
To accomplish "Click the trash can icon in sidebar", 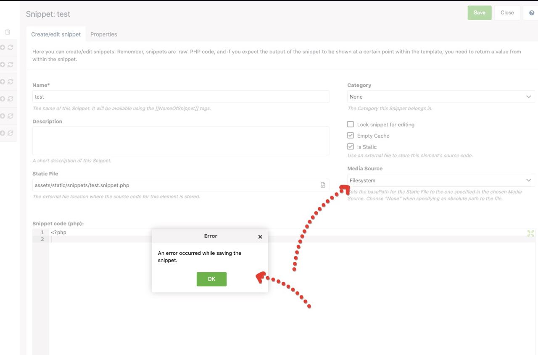I will pyautogui.click(x=8, y=31).
